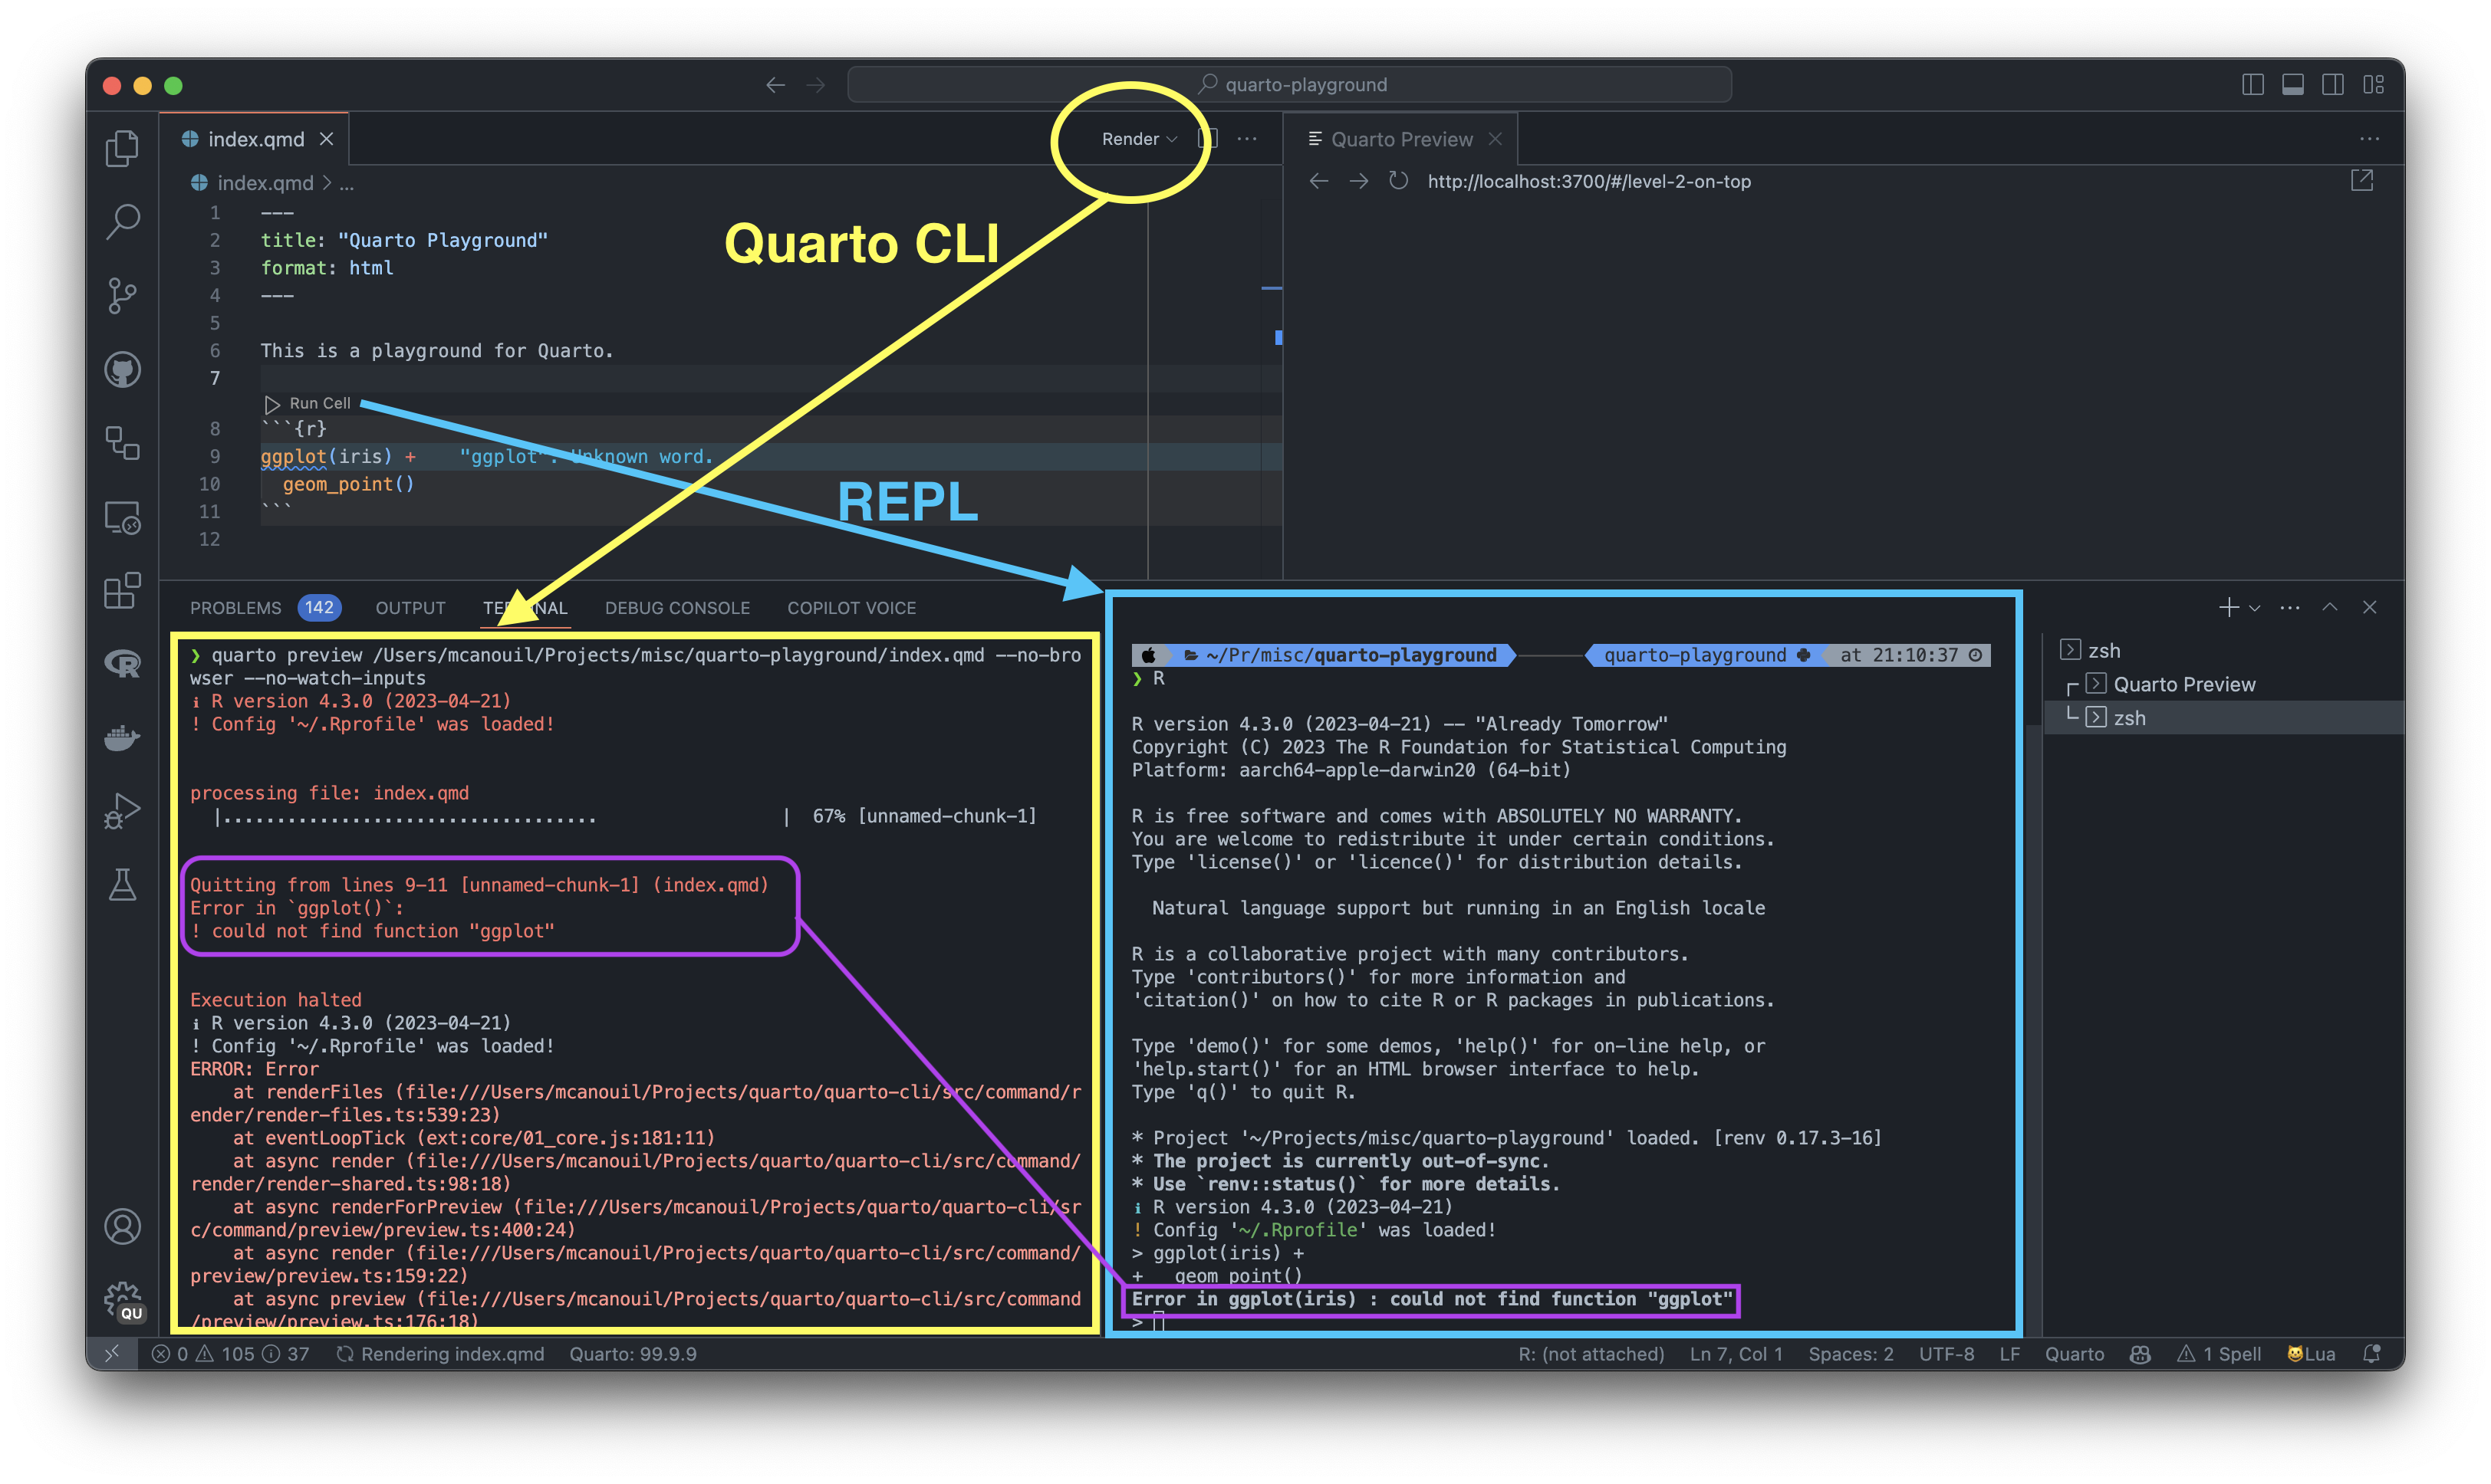This screenshot has height=1484, width=2491.
Task: Open editor more actions menu
Action: click(x=1246, y=139)
